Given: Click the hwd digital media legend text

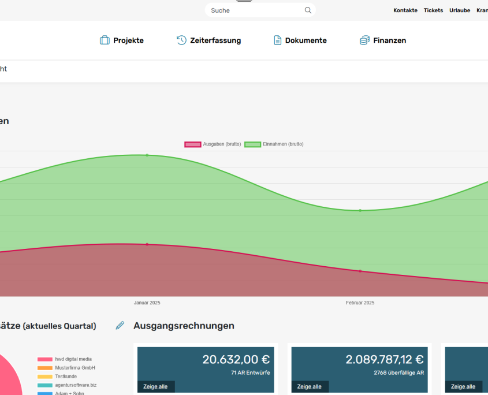Looking at the screenshot, I should click(x=73, y=359).
